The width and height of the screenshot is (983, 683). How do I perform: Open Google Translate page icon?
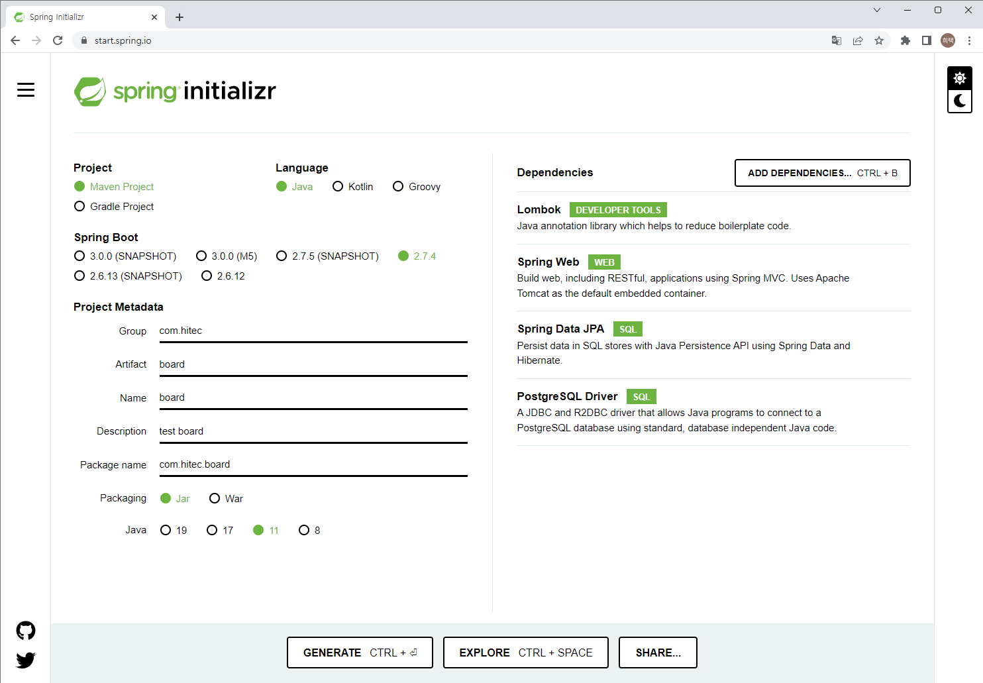tap(837, 40)
